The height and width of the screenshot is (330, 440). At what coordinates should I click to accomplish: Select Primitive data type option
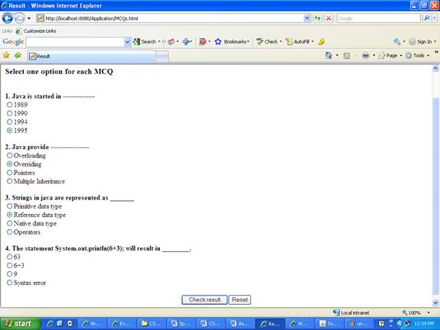click(9, 206)
